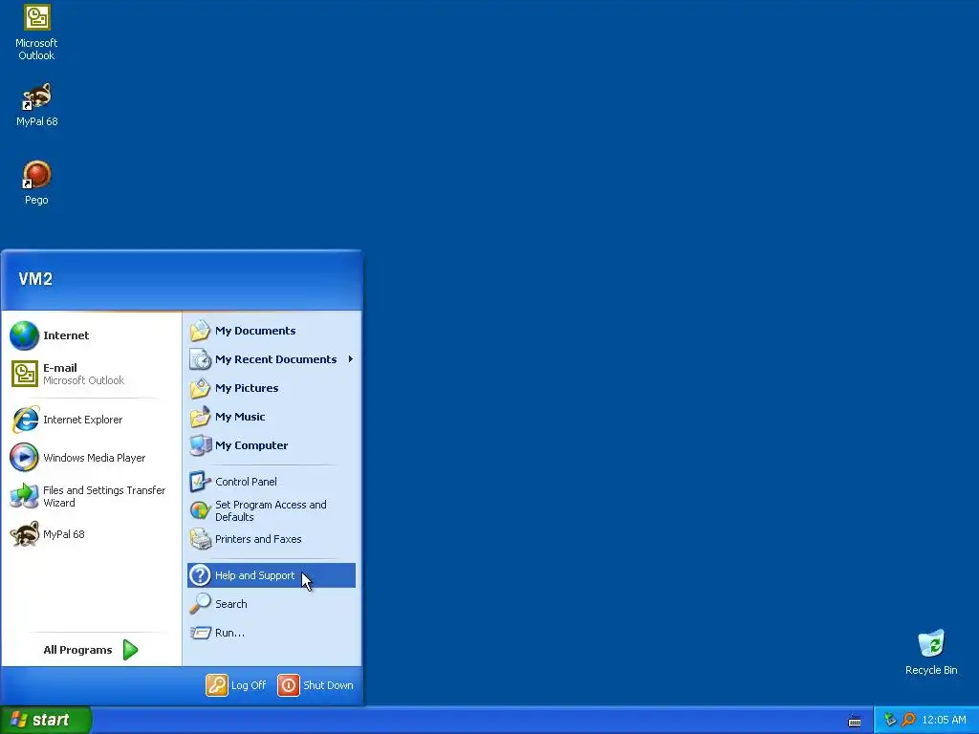
Task: Open Set Program Access and Defaults
Action: point(271,510)
